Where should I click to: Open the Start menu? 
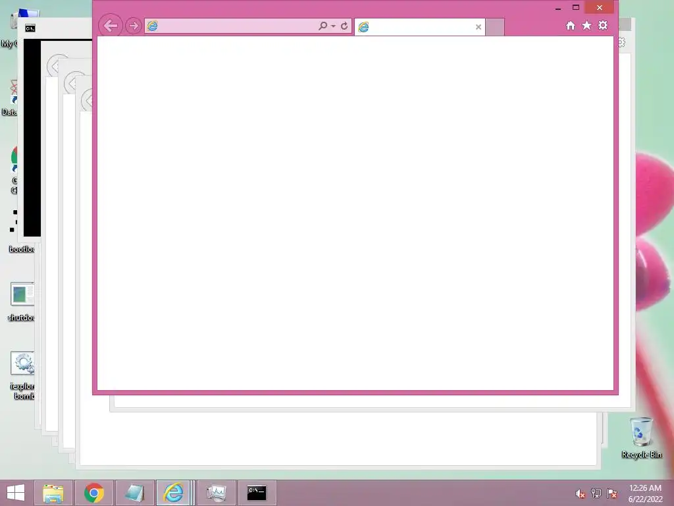click(x=16, y=493)
